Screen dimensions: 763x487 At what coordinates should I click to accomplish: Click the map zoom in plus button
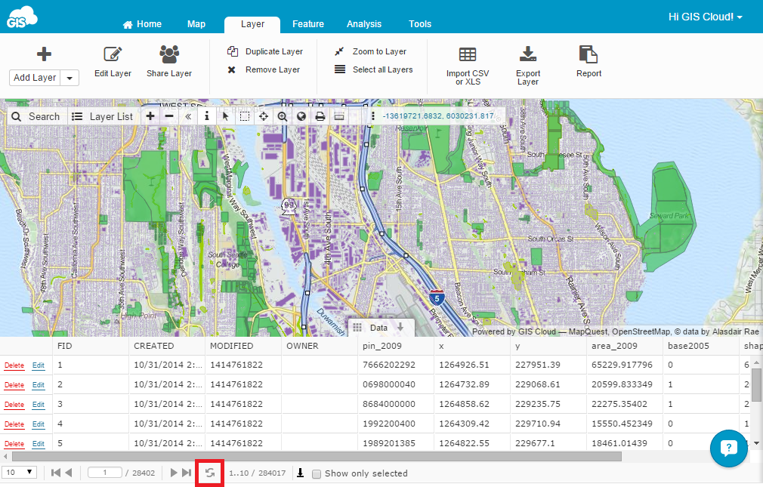[x=150, y=116]
